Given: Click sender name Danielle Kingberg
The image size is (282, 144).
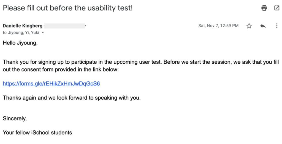Looking at the screenshot, I should [x=23, y=26].
